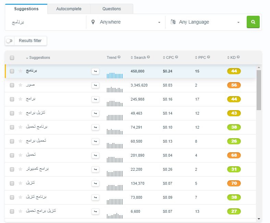Click KD badge 68
This screenshot has width=270, height=223.
[x=234, y=155]
